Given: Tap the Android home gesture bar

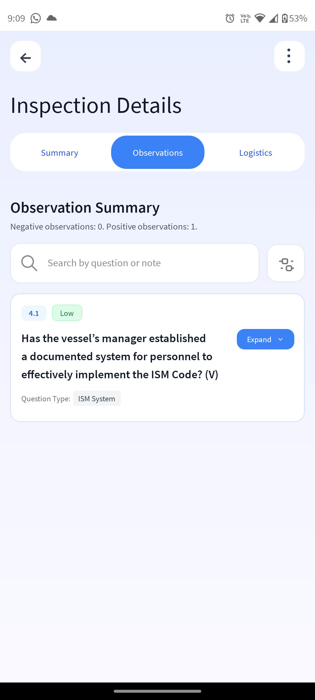Looking at the screenshot, I should pos(157,691).
